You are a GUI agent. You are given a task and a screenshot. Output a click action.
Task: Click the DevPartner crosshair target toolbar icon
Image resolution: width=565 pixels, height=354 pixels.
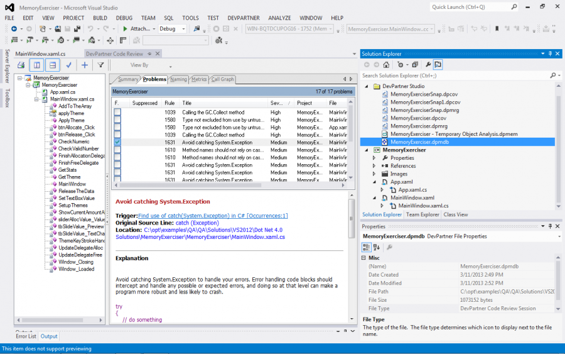(x=110, y=40)
